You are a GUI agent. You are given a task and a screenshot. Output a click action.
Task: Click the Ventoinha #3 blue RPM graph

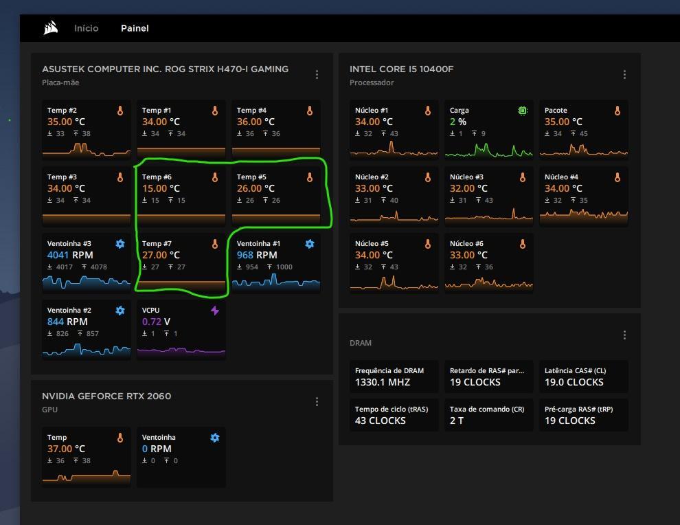pos(87,283)
